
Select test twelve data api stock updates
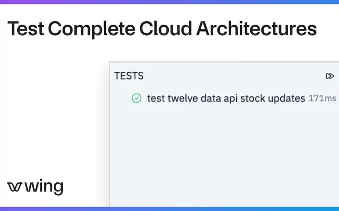pos(226,98)
